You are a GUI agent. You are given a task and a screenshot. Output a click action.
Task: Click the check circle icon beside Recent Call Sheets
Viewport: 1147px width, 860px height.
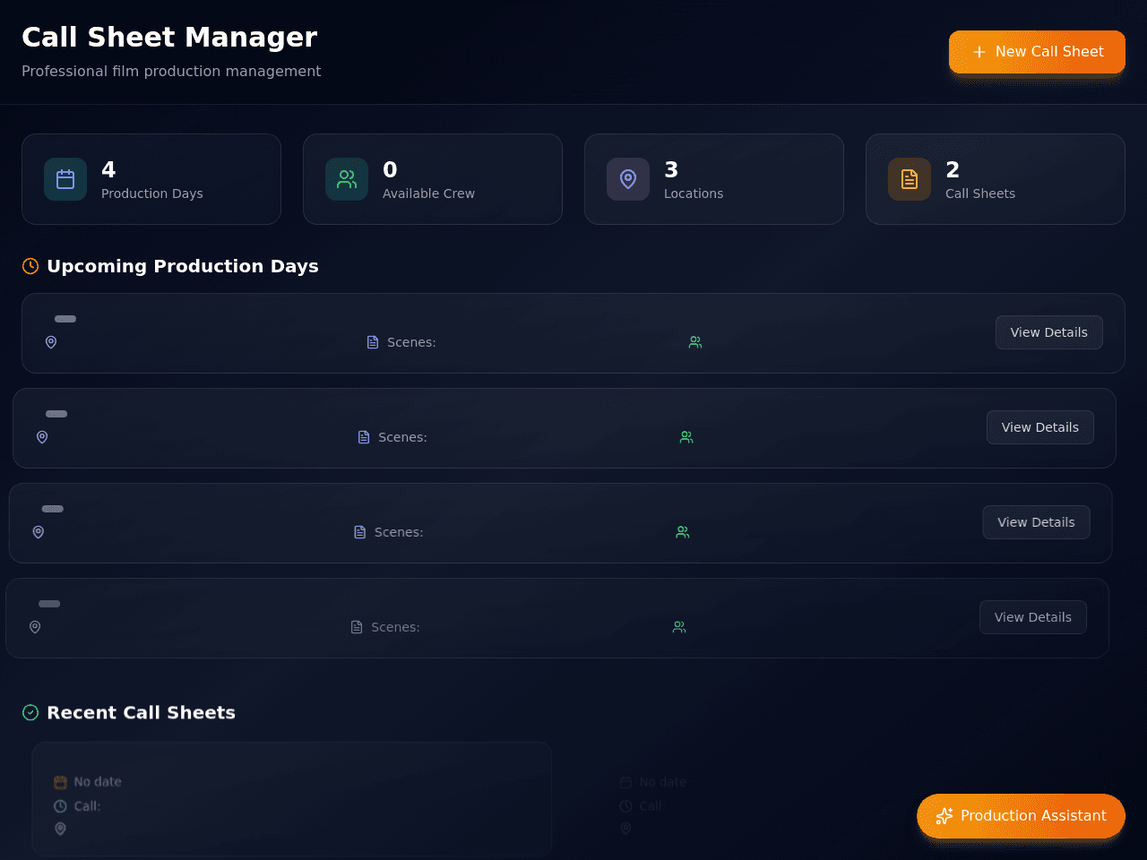click(x=30, y=712)
